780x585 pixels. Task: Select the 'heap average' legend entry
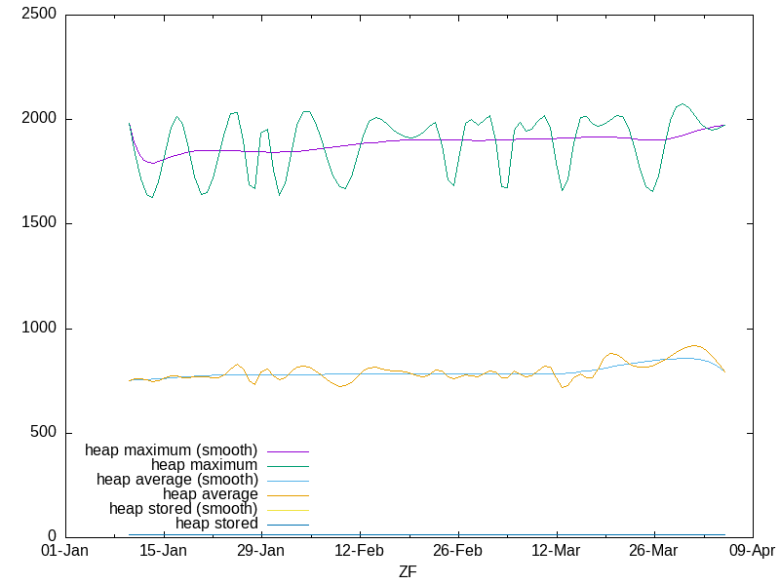click(210, 494)
